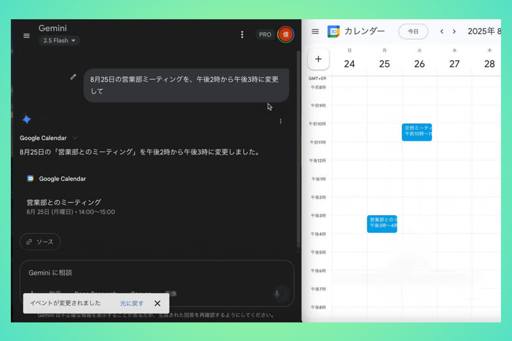
Task: Enable Deep Research mode in the input bar
Action: tap(96, 293)
